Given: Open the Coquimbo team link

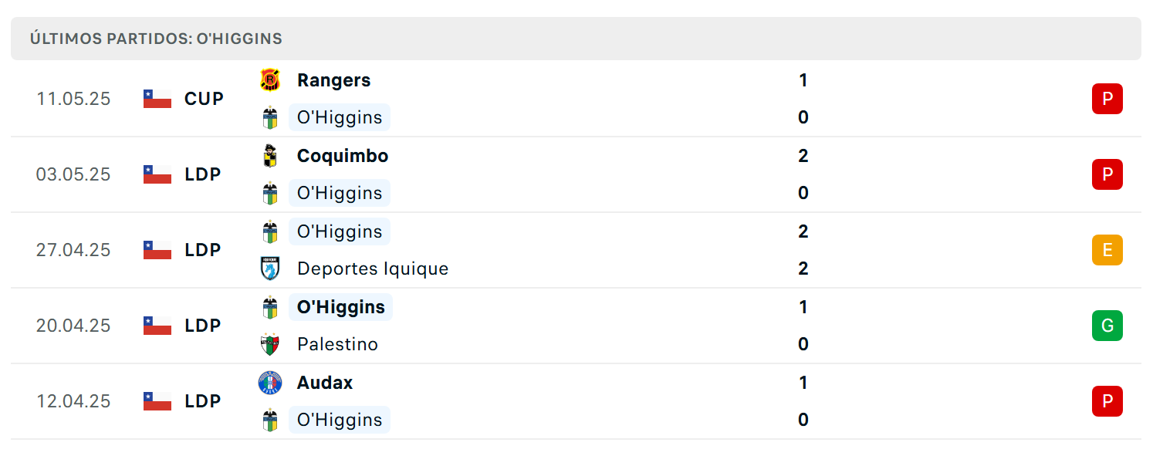Looking at the screenshot, I should coord(343,156).
